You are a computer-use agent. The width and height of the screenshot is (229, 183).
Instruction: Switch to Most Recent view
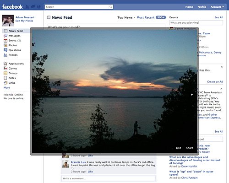(x=146, y=17)
